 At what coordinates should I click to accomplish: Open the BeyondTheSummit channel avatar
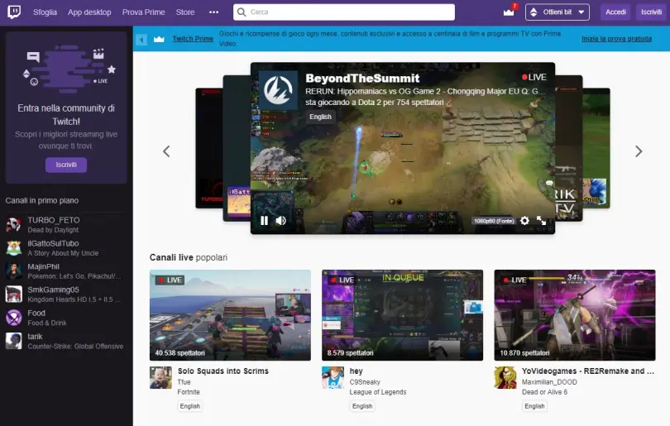tap(278, 90)
